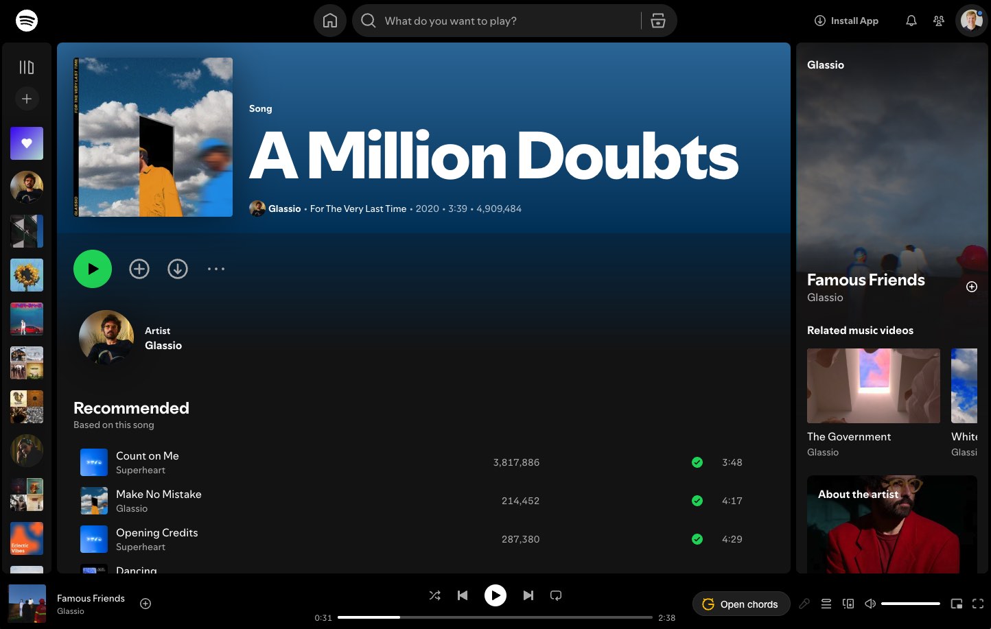This screenshot has width=991, height=629.
Task: Open For The Very Last Time album link
Action: pos(358,209)
